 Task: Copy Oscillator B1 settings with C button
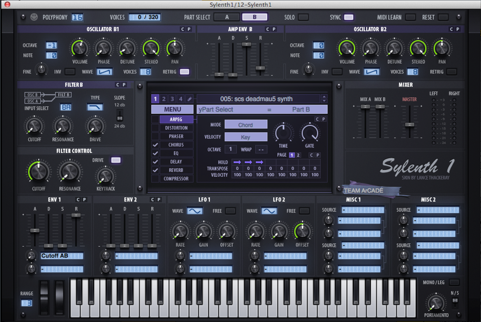tap(182, 29)
